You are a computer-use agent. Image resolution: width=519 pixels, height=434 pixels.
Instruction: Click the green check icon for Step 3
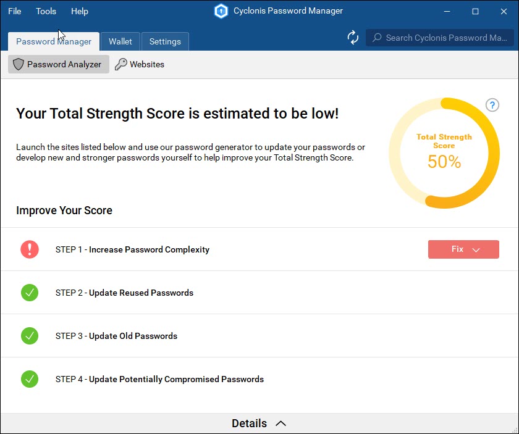[x=30, y=336]
